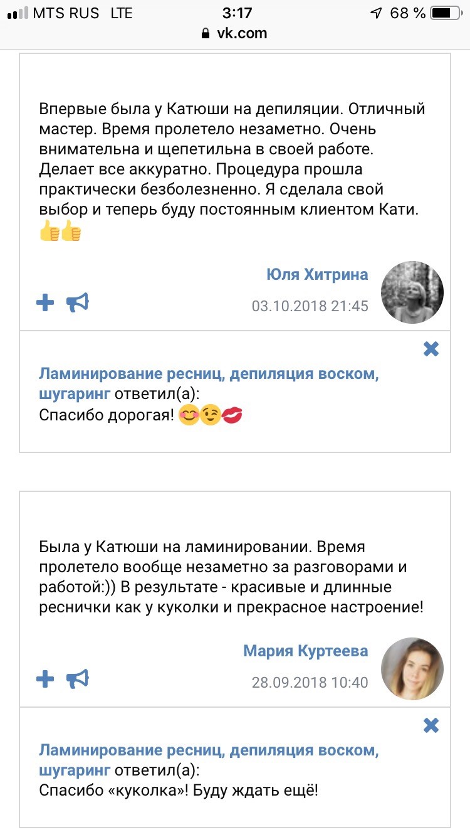Tap Мария Куртеева's round avatar photo
The image size is (470, 837).
click(412, 668)
